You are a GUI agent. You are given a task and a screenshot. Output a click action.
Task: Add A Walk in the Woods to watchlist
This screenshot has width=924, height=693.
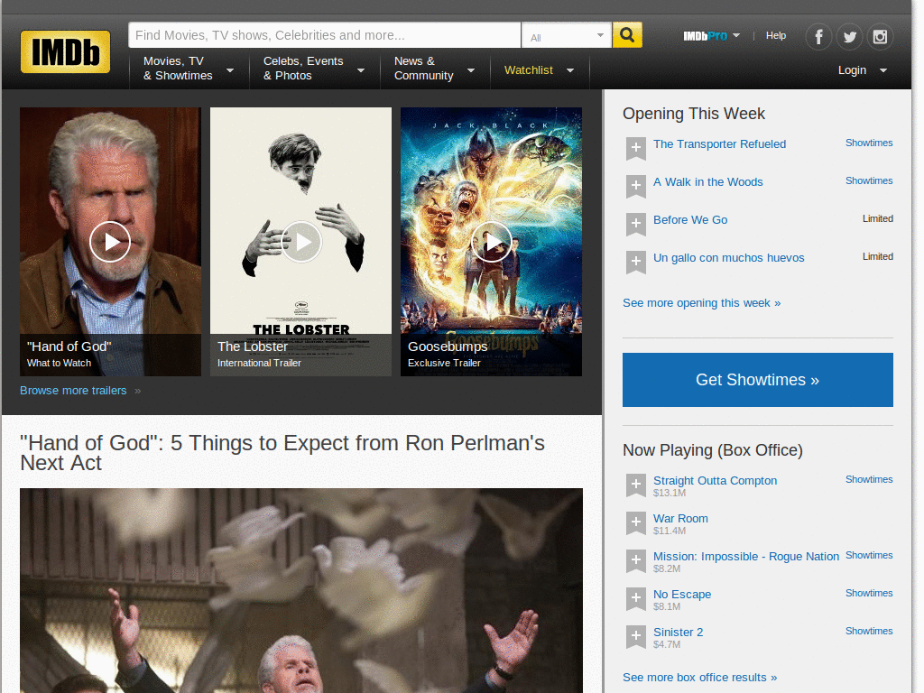pos(636,186)
